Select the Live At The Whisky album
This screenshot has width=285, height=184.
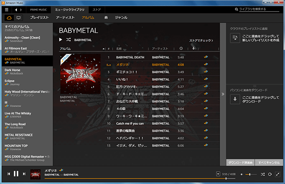click(x=27, y=115)
